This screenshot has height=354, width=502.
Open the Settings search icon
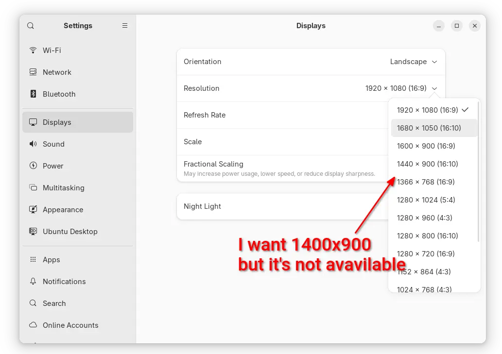[31, 26]
